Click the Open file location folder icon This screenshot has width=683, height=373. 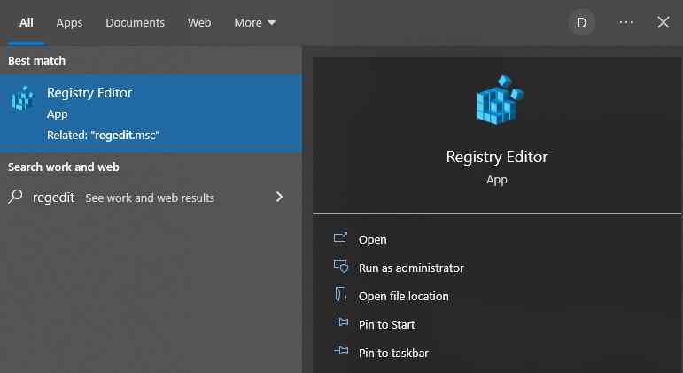(x=341, y=294)
